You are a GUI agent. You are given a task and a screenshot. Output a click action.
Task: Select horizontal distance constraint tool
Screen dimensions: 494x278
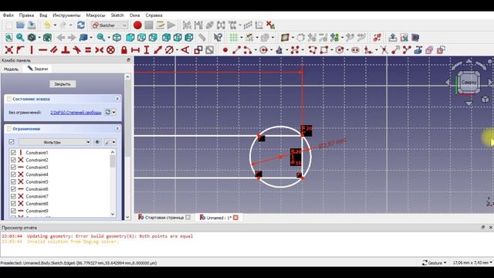tap(136, 49)
